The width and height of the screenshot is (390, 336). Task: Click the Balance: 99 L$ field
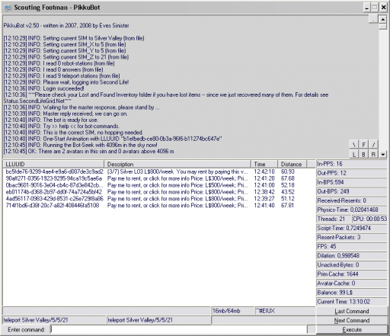coord(352,293)
